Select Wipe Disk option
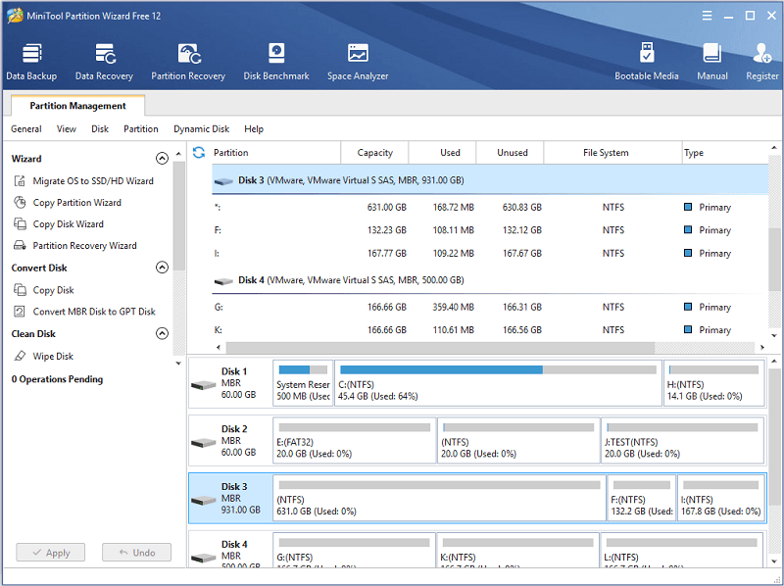Viewport: 784px width, 586px height. click(x=53, y=356)
